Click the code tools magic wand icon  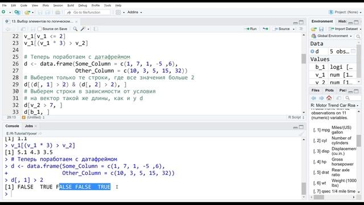83,29
